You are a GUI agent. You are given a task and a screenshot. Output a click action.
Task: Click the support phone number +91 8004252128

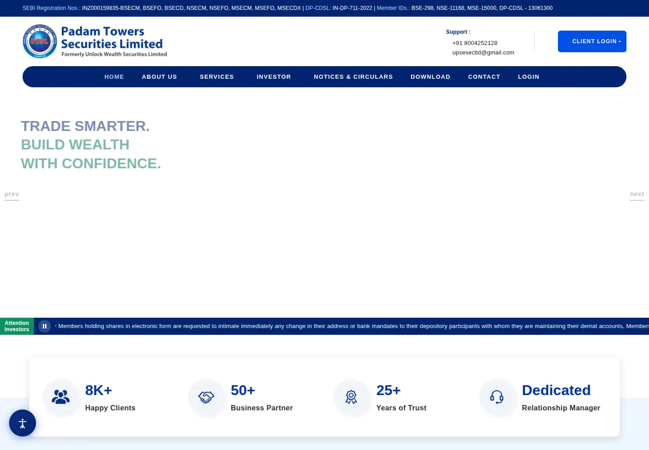(475, 43)
